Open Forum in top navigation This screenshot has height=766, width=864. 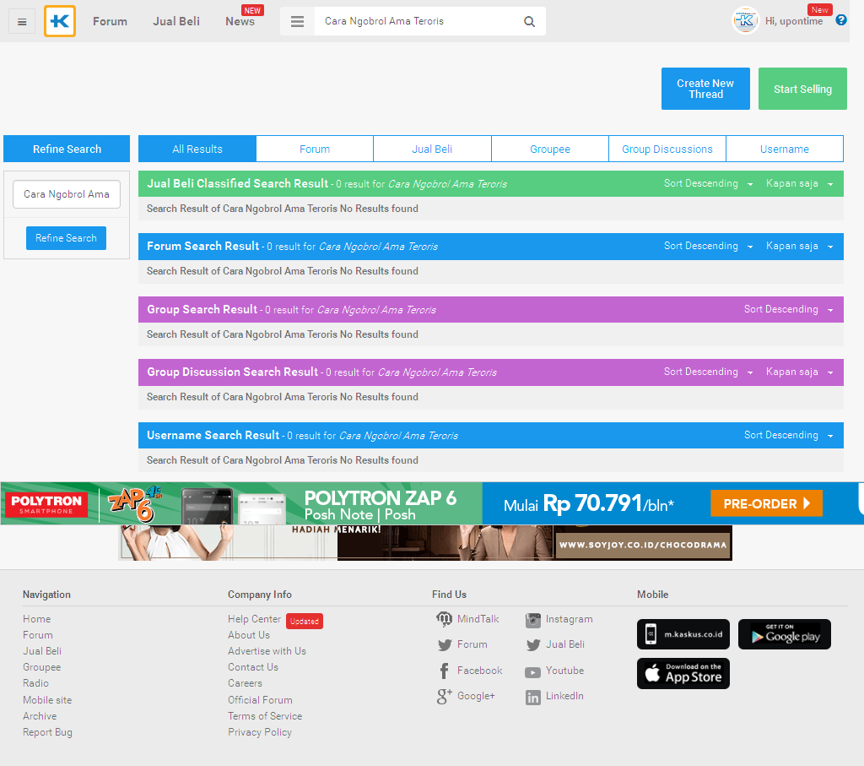click(x=110, y=21)
